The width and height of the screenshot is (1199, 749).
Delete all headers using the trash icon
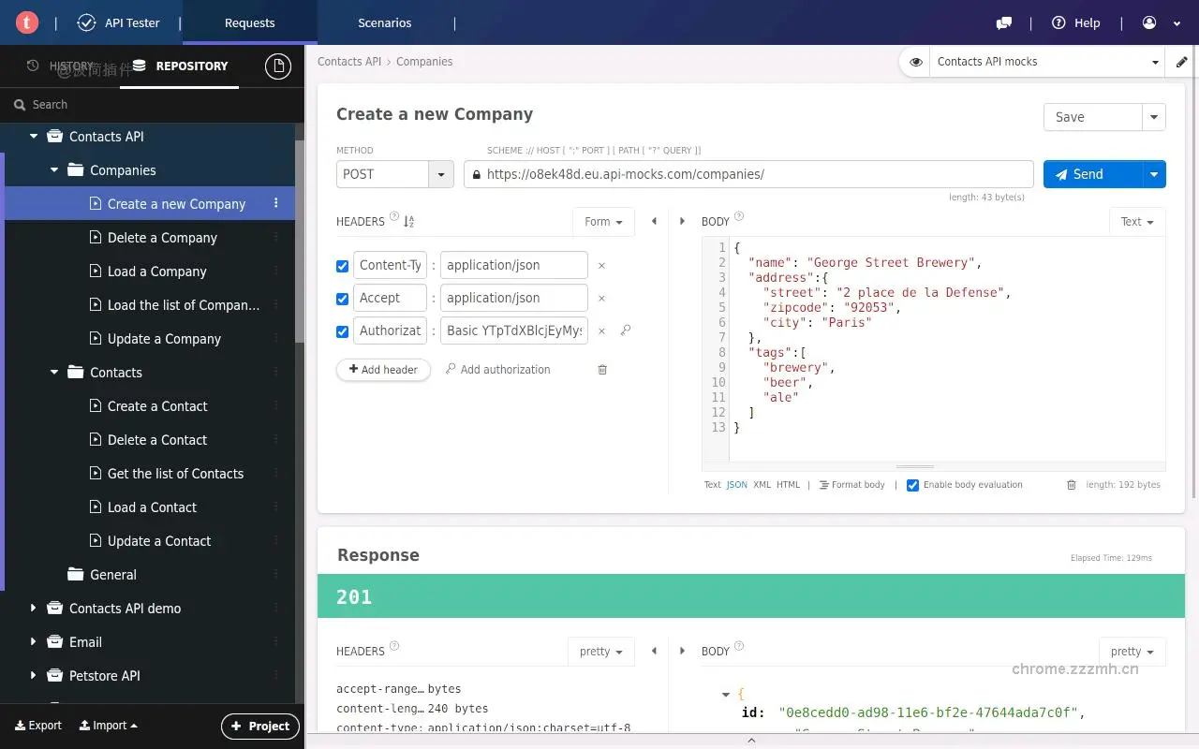click(x=602, y=370)
